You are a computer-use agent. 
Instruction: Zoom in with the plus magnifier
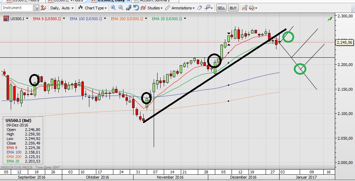(x=113, y=8)
